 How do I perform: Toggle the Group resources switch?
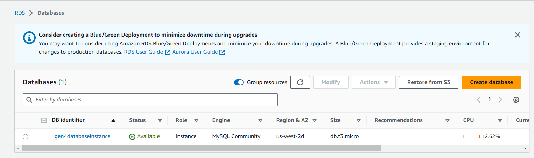pos(239,82)
